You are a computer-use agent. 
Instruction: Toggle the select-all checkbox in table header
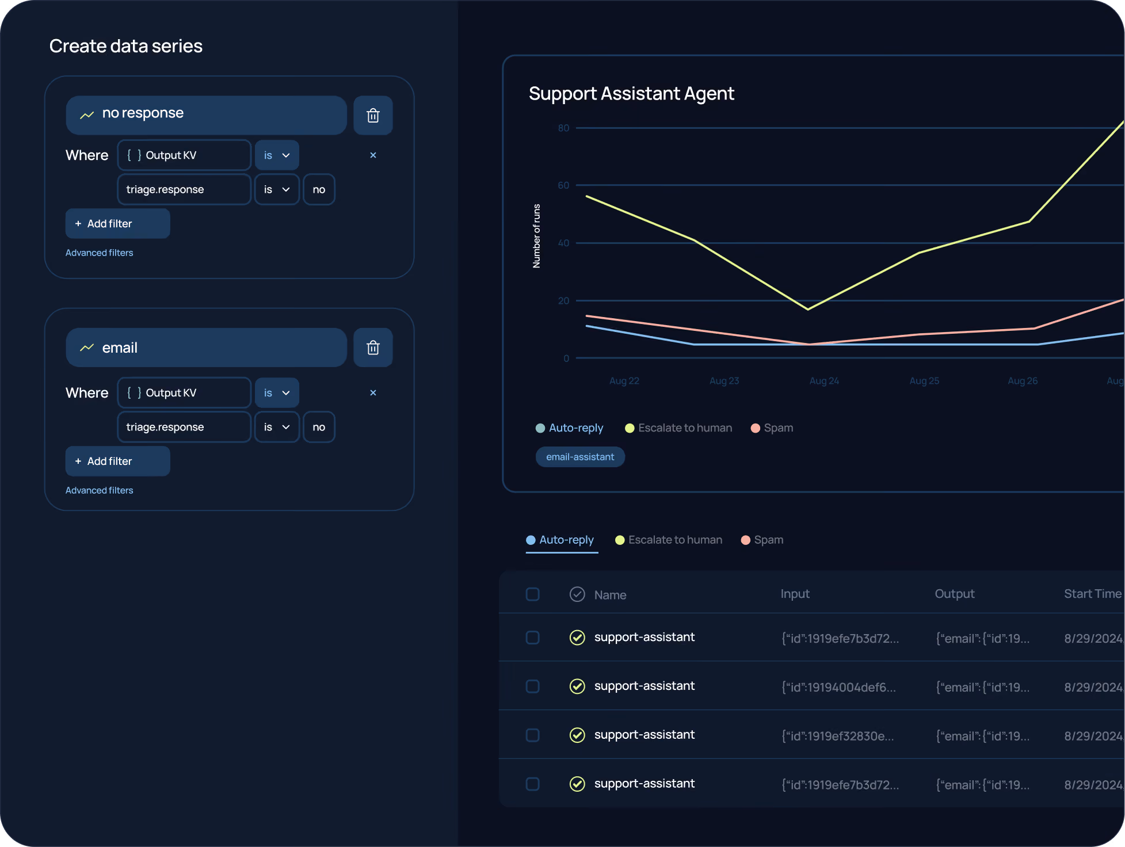coord(533,594)
